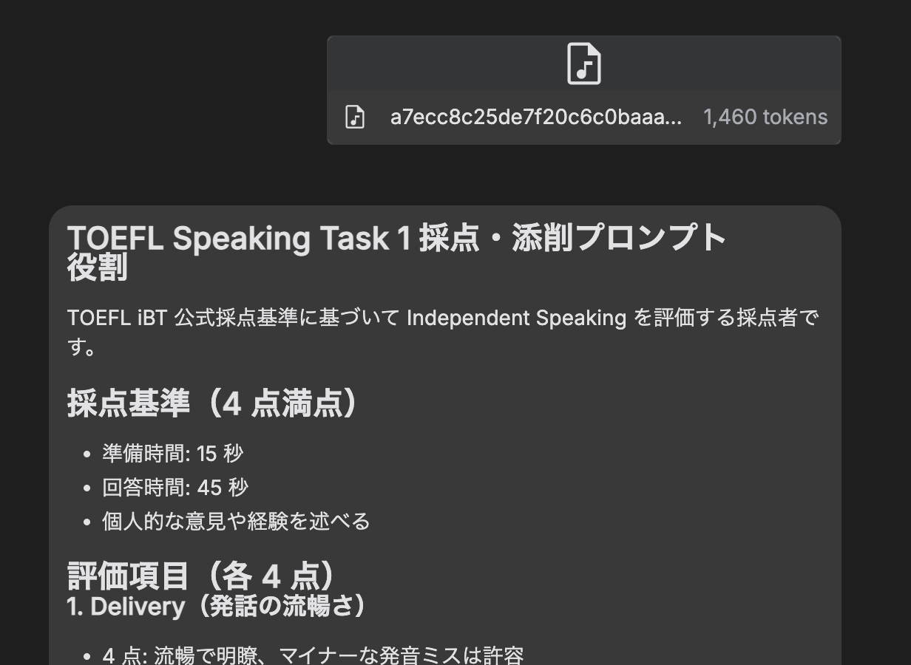Select the TOEFL Speaking Task 1 heading
Viewport: 911px width, 665px height.
[396, 237]
